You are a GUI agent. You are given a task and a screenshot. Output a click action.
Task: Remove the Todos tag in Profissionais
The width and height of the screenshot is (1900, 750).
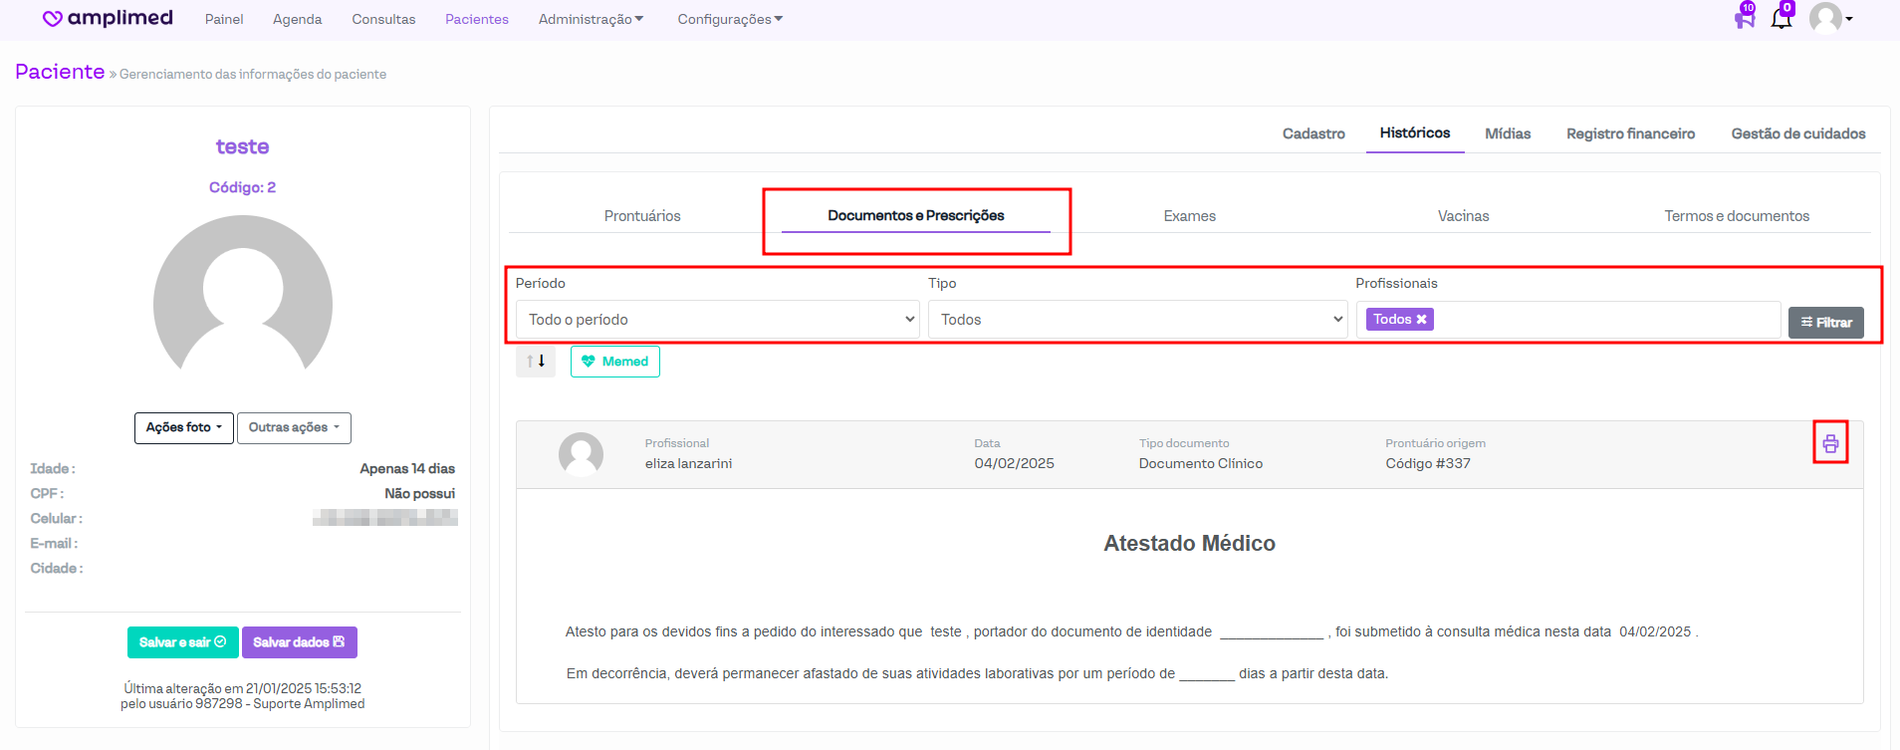(1422, 320)
